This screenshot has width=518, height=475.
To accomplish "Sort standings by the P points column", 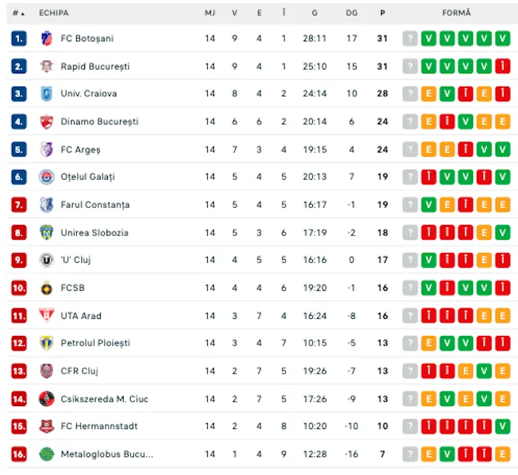I will (x=383, y=13).
